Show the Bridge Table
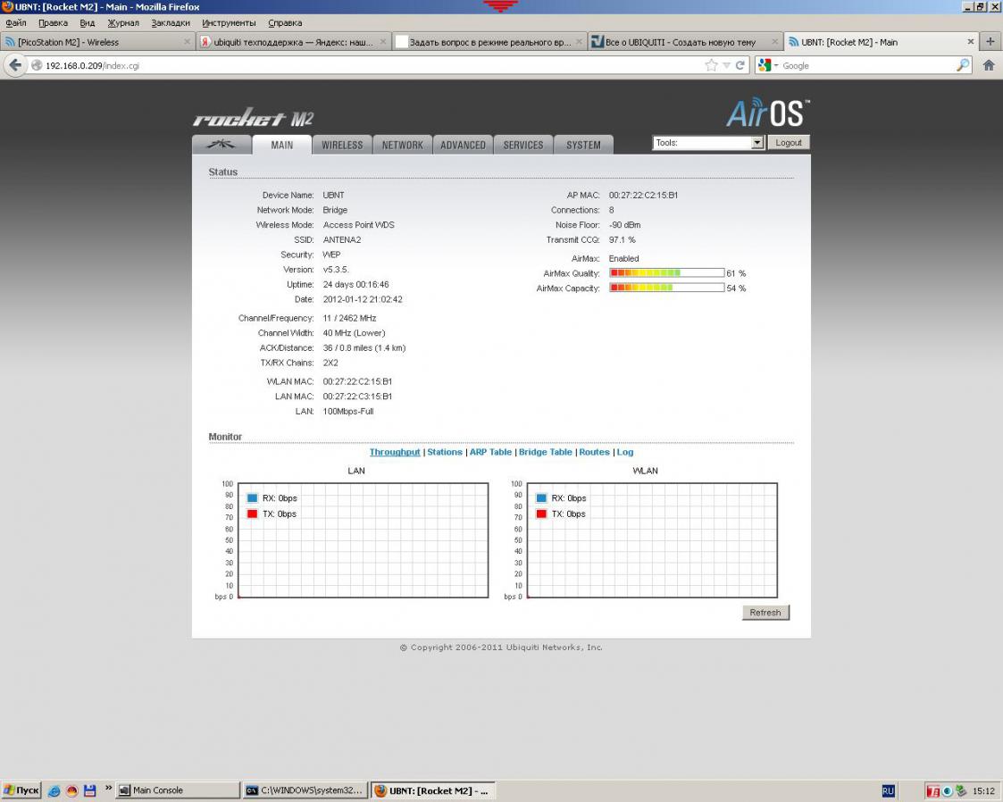The width and height of the screenshot is (1003, 802). click(x=546, y=452)
